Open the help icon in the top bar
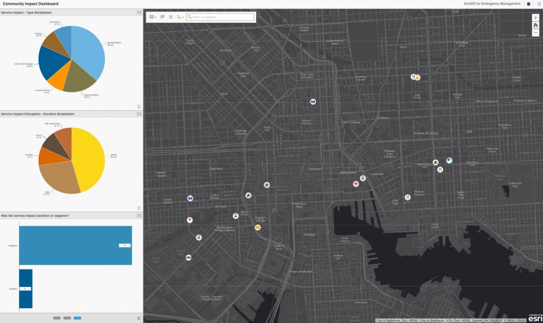This screenshot has height=323, width=543. [x=539, y=4]
